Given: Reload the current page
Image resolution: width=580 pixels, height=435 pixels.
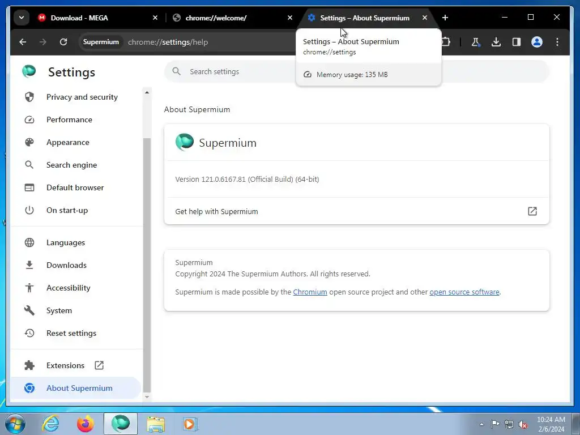Looking at the screenshot, I should coord(63,42).
